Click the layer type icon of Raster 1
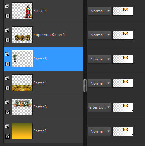 pos(7,78)
